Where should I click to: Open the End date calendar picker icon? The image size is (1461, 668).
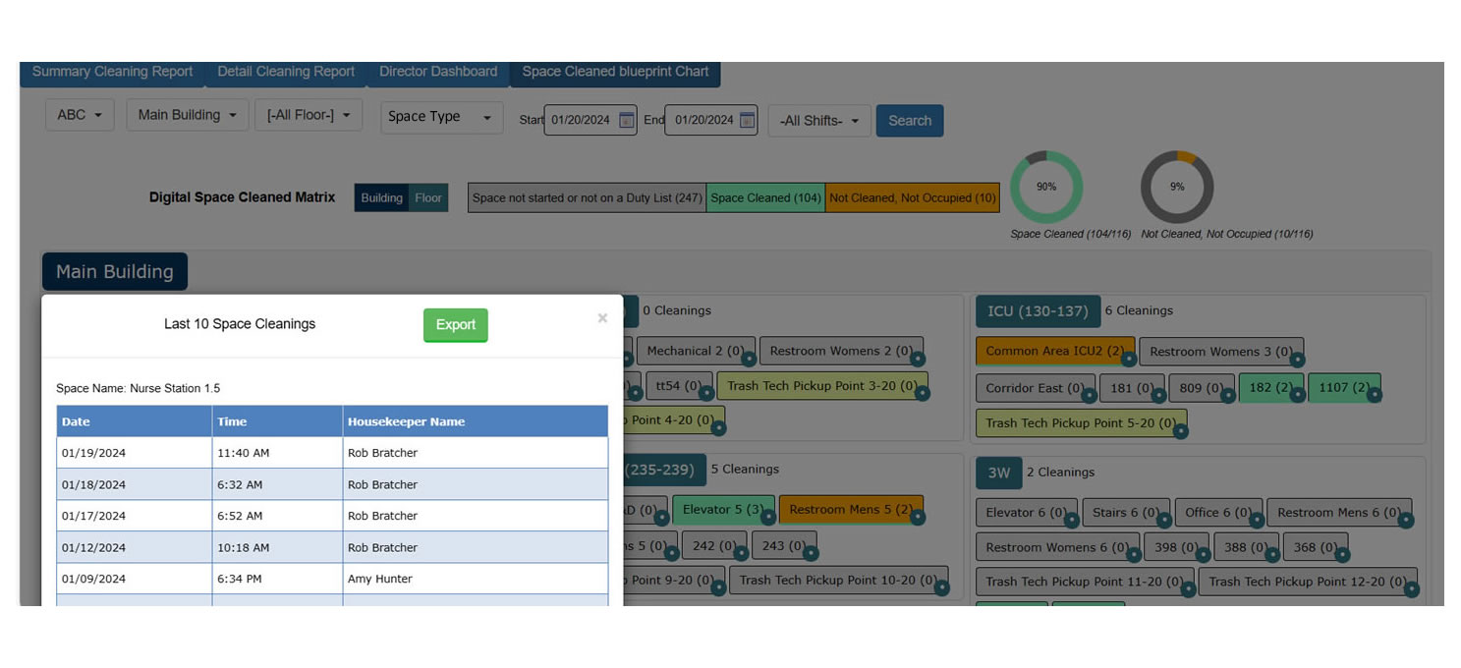[x=747, y=120]
